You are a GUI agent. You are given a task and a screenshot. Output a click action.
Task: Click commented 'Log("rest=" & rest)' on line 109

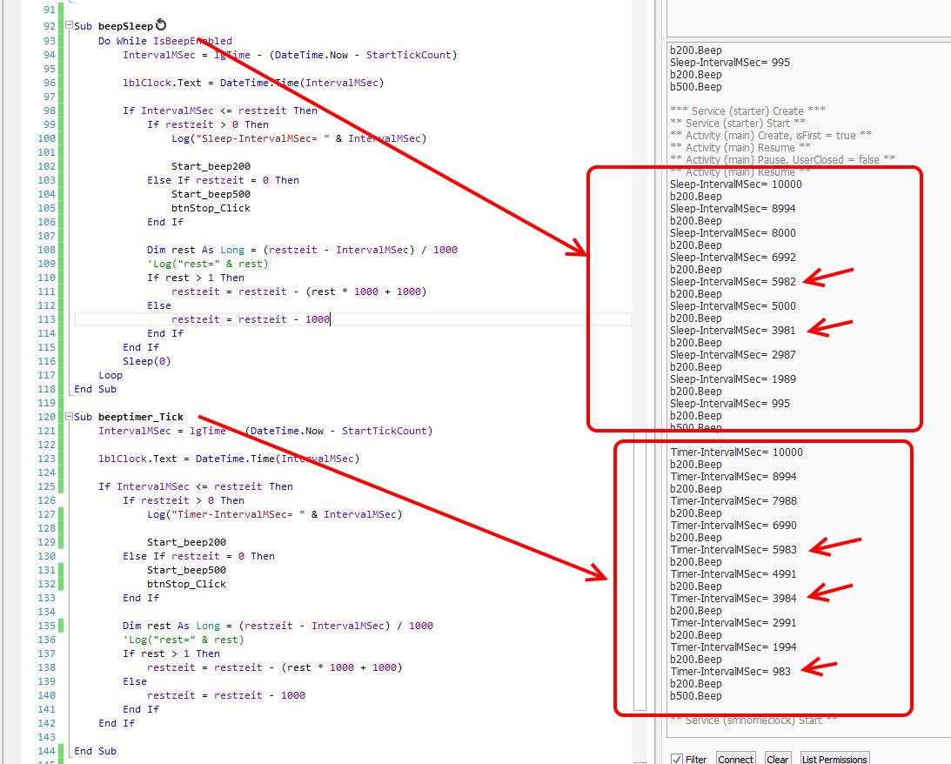(x=207, y=264)
